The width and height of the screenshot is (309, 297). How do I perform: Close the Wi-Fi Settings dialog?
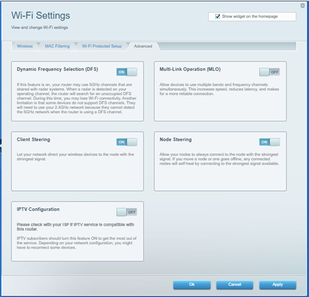(302, 6)
